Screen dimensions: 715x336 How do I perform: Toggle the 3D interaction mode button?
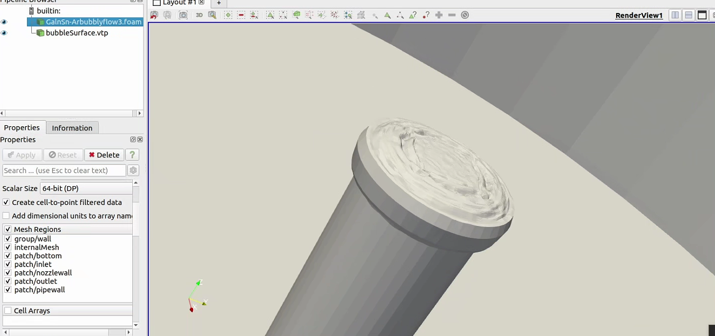coord(199,15)
